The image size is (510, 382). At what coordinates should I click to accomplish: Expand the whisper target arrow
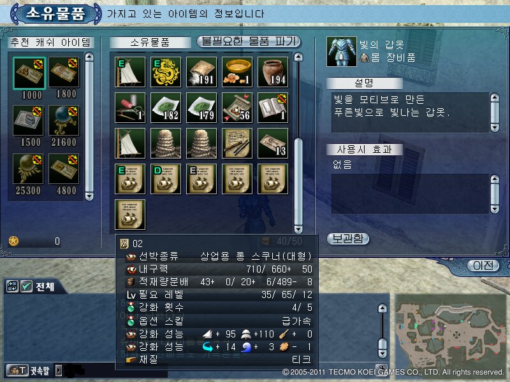(x=58, y=370)
